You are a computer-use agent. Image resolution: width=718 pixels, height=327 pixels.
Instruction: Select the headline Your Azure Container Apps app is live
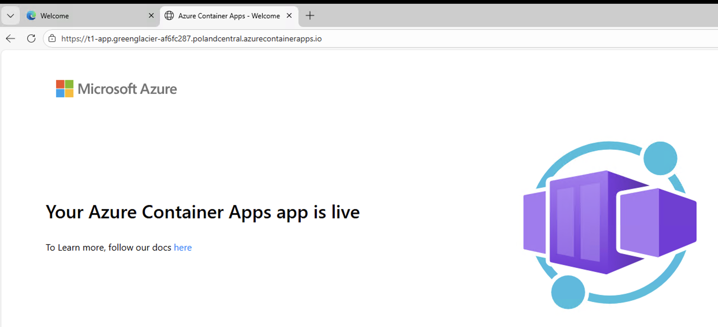(x=203, y=212)
